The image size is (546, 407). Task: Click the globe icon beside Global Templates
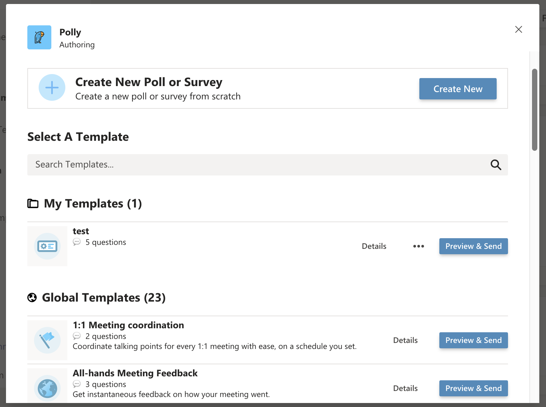point(32,298)
